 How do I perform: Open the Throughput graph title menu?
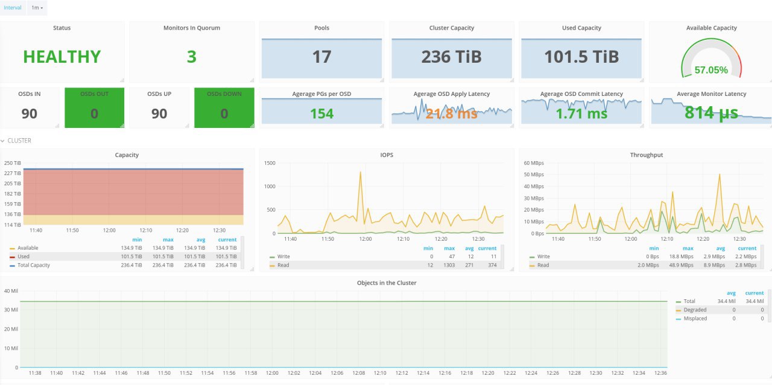pyautogui.click(x=647, y=155)
